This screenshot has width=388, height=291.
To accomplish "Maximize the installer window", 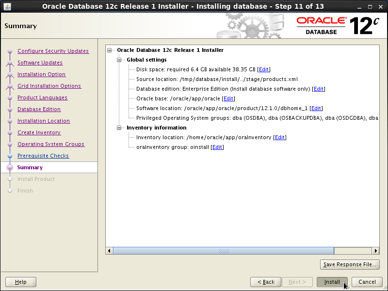I will pos(370,7).
